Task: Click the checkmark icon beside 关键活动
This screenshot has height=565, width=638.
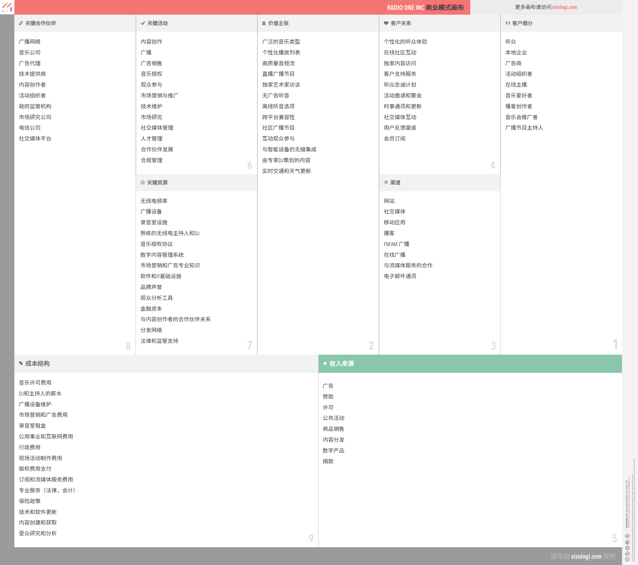Action: pyautogui.click(x=143, y=23)
